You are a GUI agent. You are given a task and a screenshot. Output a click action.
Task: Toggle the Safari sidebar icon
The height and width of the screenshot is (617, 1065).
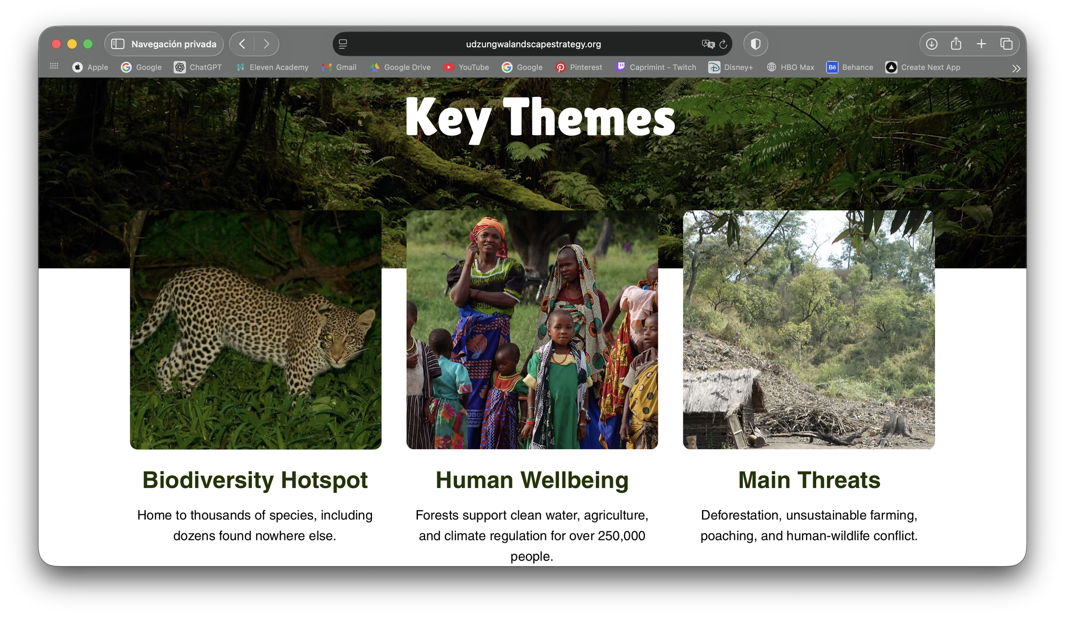pos(118,44)
